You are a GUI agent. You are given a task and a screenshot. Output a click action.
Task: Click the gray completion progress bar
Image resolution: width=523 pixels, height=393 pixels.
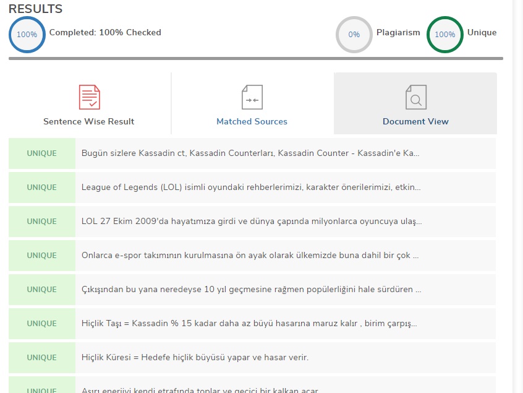pos(256,59)
